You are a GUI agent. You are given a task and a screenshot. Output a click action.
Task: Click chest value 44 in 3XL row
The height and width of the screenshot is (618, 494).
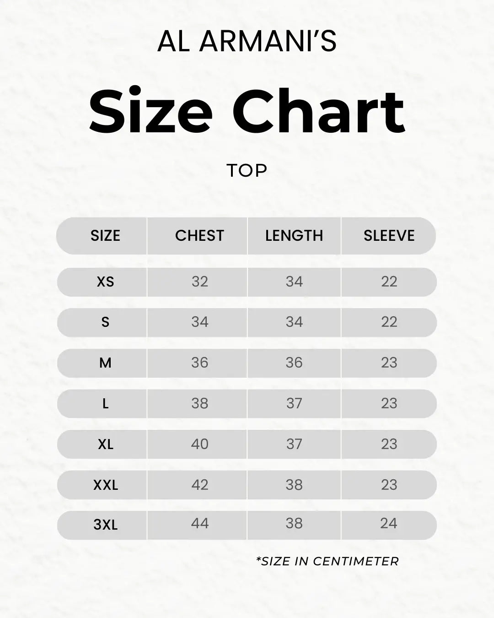(x=199, y=523)
